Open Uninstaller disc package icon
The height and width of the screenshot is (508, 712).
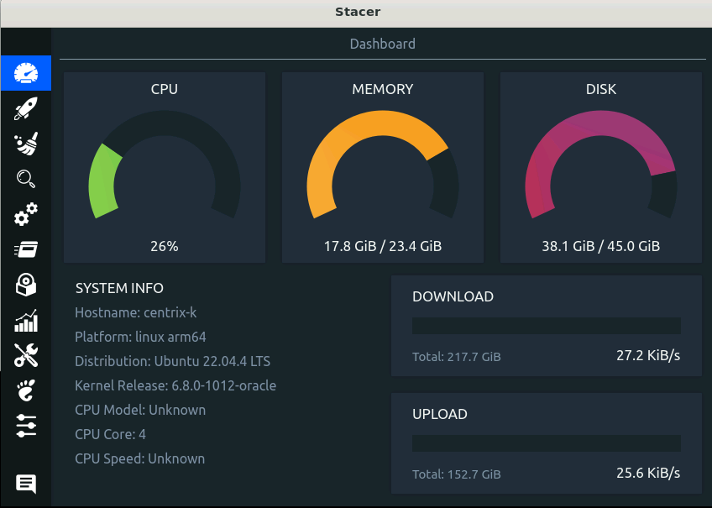(26, 285)
